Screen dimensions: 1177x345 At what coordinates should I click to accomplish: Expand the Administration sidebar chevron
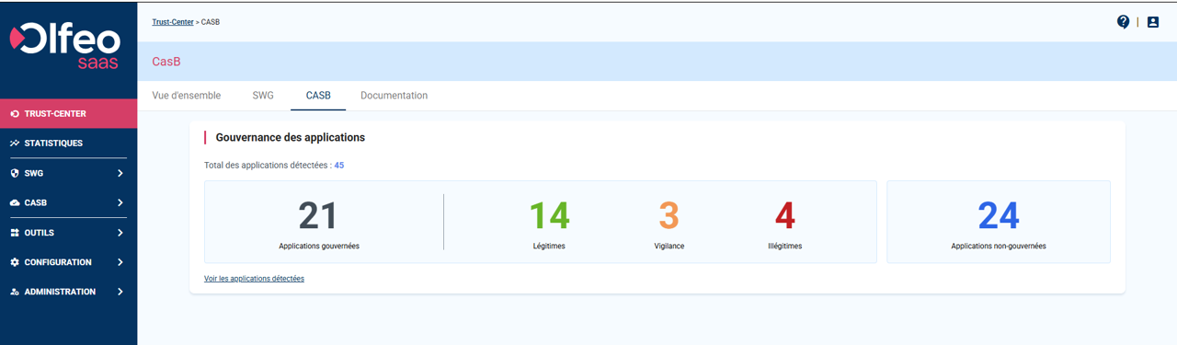(120, 292)
